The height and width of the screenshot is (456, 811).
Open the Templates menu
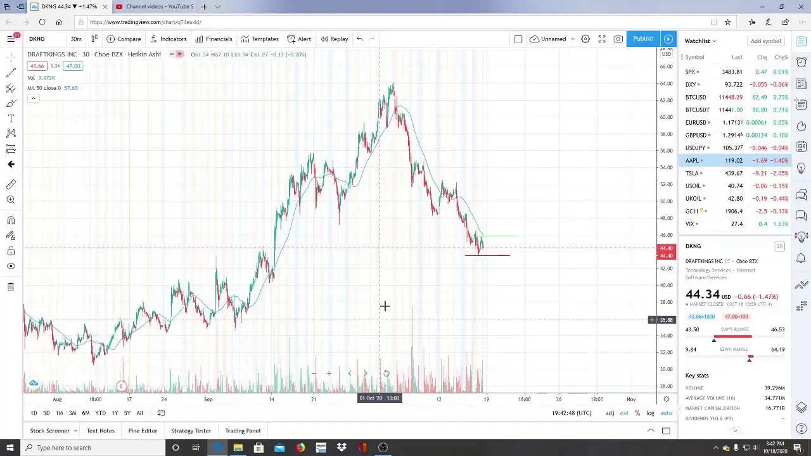click(260, 39)
